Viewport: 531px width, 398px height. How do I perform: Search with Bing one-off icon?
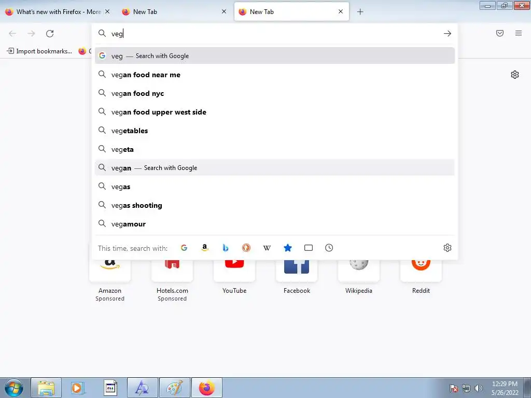point(225,248)
